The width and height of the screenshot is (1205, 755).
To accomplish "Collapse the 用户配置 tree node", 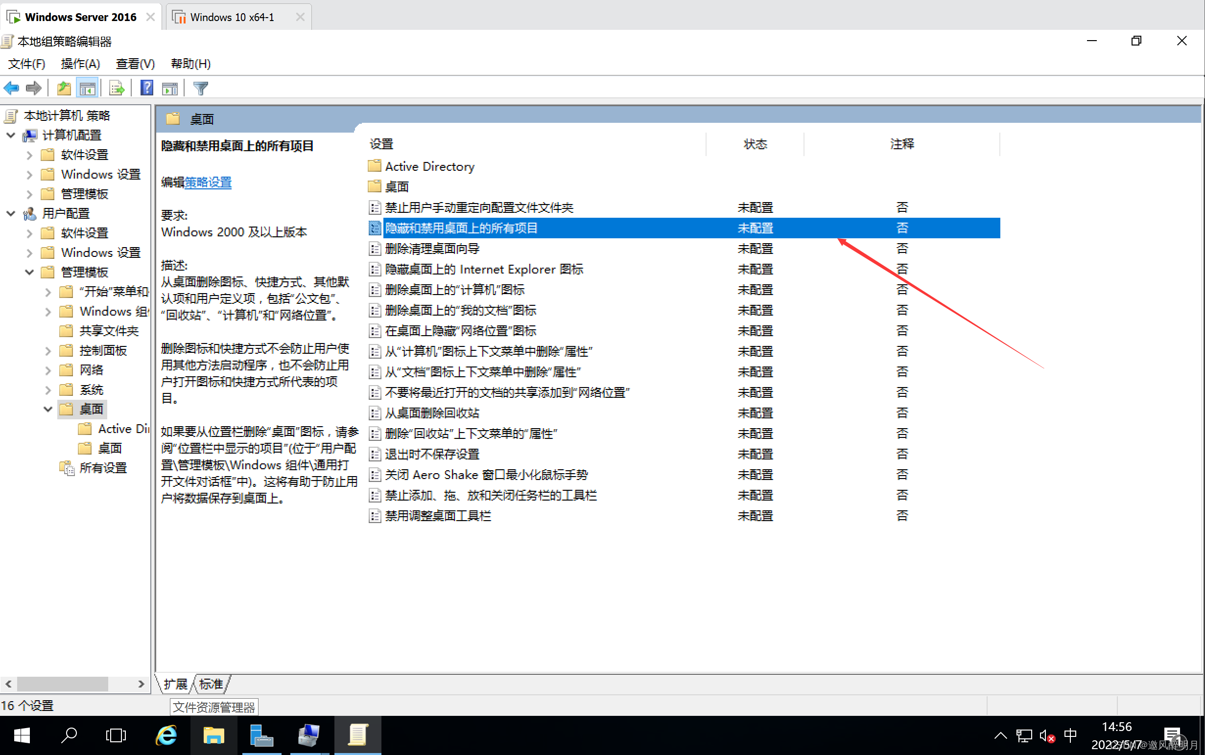I will coord(10,213).
